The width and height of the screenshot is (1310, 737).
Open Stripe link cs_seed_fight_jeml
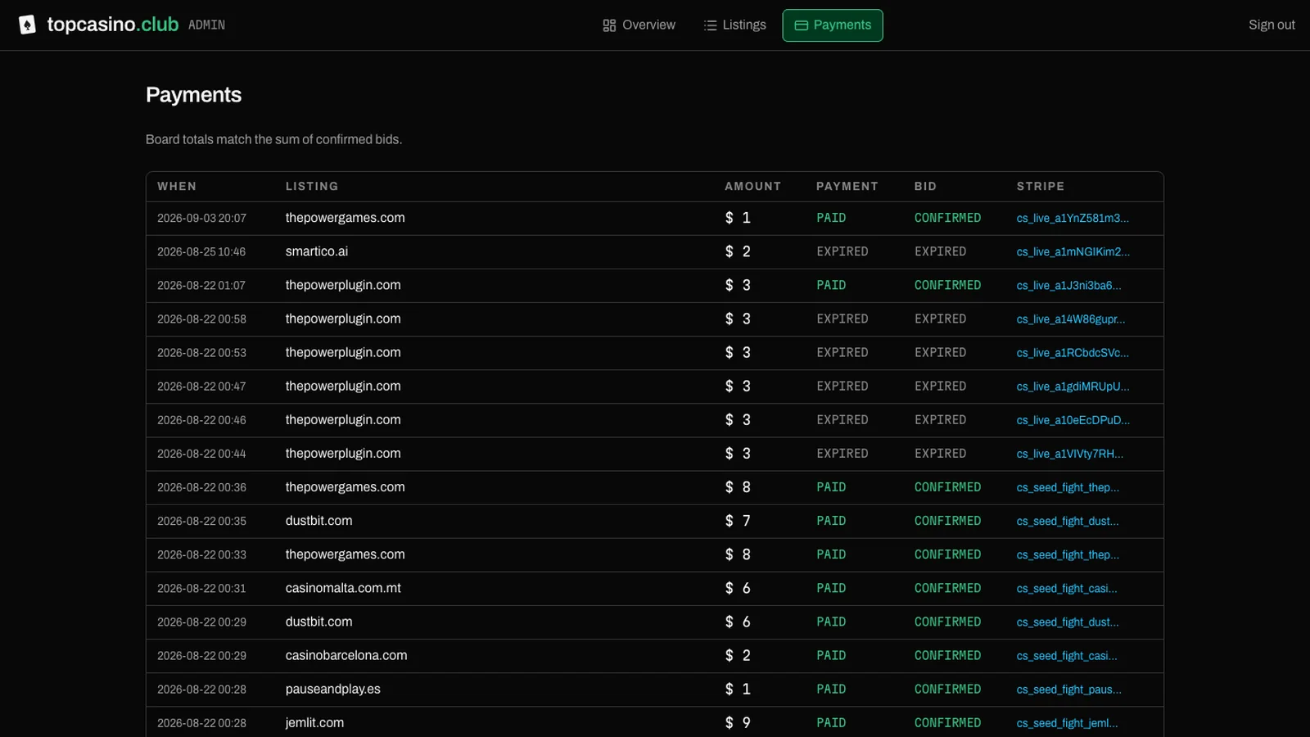pos(1067,723)
